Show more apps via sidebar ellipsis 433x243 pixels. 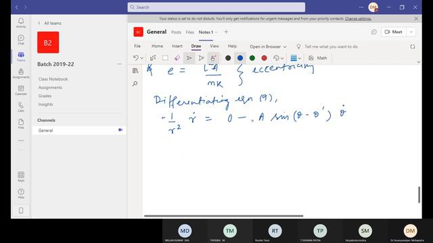pos(21,140)
